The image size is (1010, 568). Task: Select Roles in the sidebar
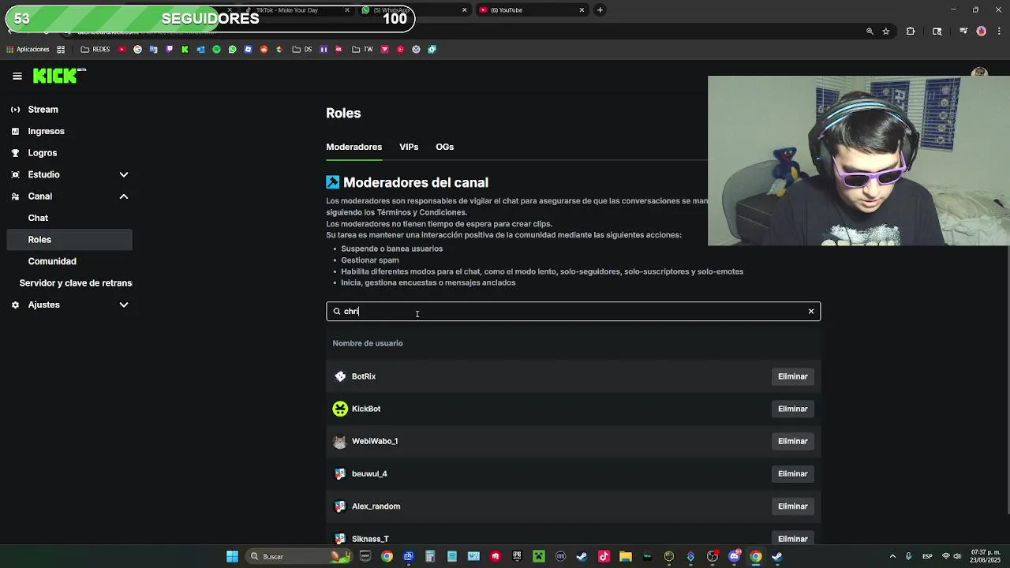coord(69,240)
